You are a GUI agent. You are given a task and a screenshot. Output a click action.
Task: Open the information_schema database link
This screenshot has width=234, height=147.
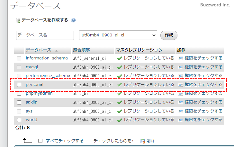[x=47, y=58]
